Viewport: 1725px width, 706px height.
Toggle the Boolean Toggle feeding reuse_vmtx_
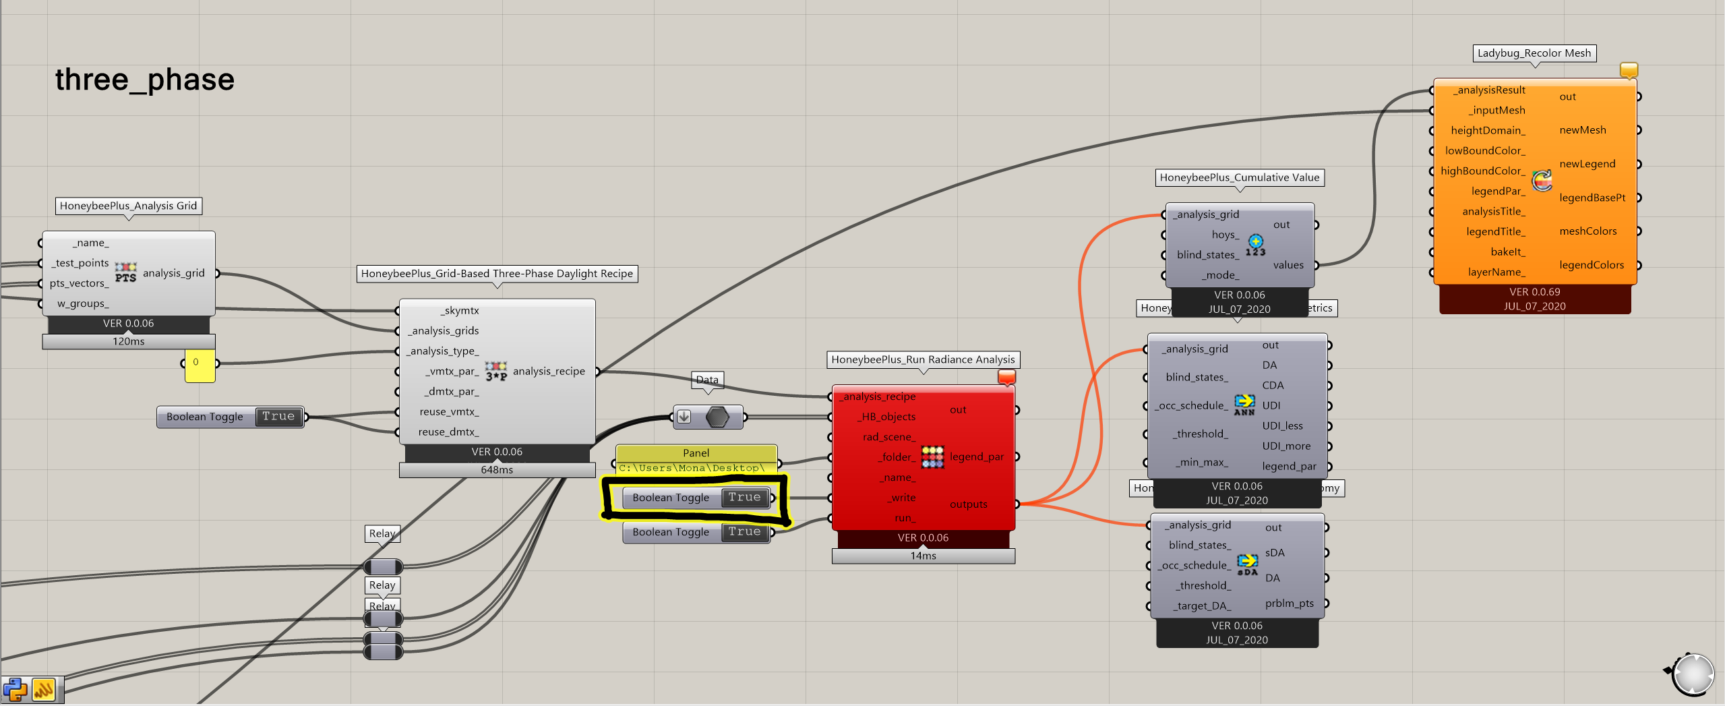click(x=278, y=417)
